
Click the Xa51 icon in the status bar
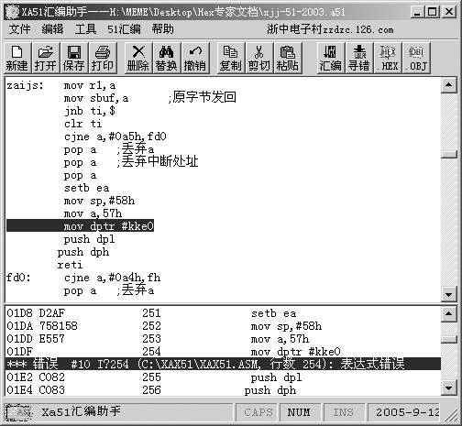pyautogui.click(x=19, y=412)
